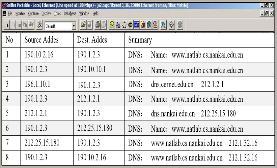Open the Display menu
Viewport: 277px width, 168px height.
[46, 14]
